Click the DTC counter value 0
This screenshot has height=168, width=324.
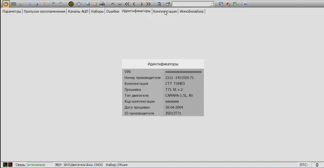point(317,165)
